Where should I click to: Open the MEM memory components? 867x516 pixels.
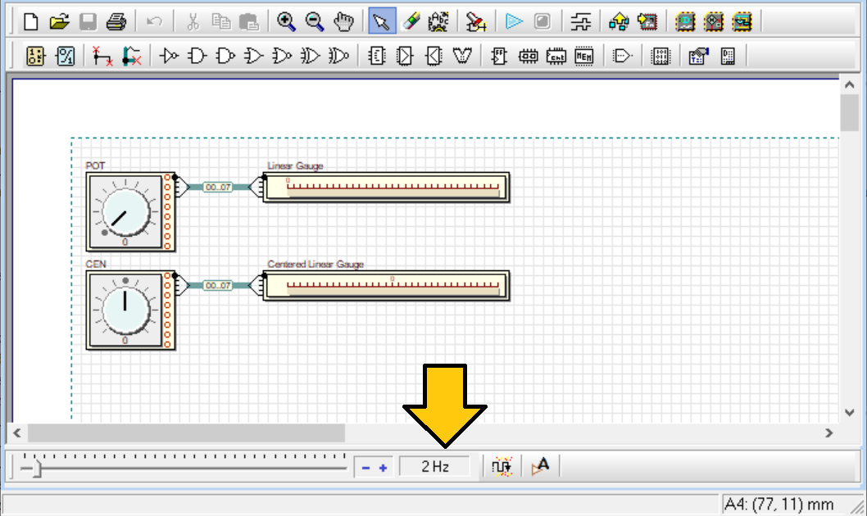[584, 56]
